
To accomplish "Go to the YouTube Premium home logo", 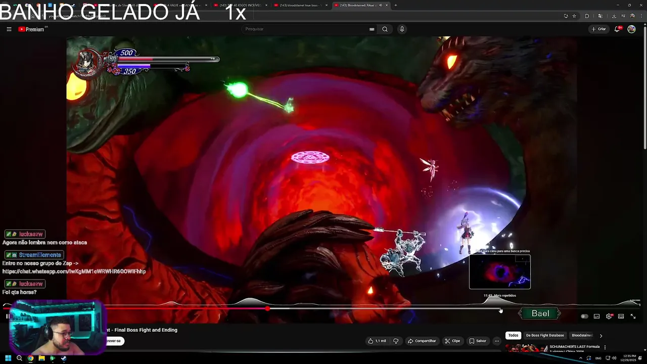I will 31,29.
